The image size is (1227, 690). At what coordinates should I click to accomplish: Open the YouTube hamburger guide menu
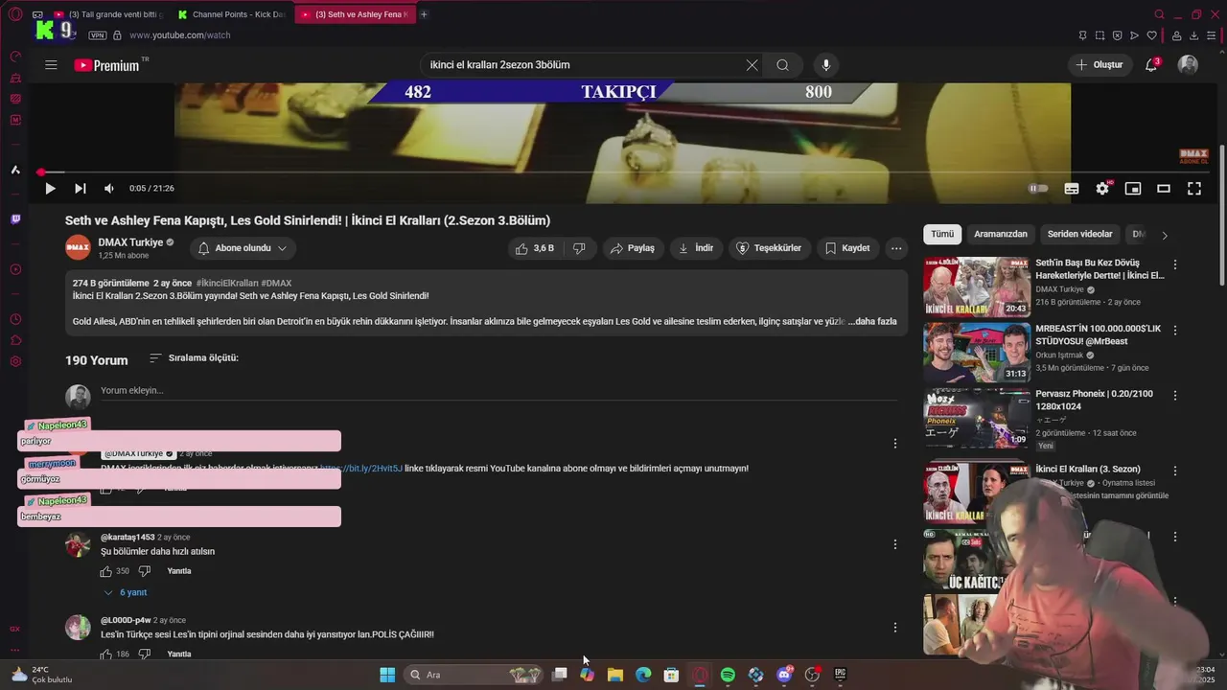[51, 65]
